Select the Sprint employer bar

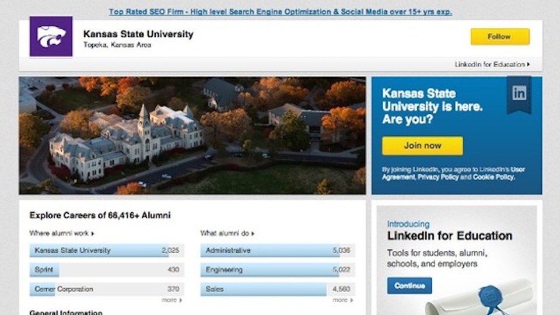[107, 270]
